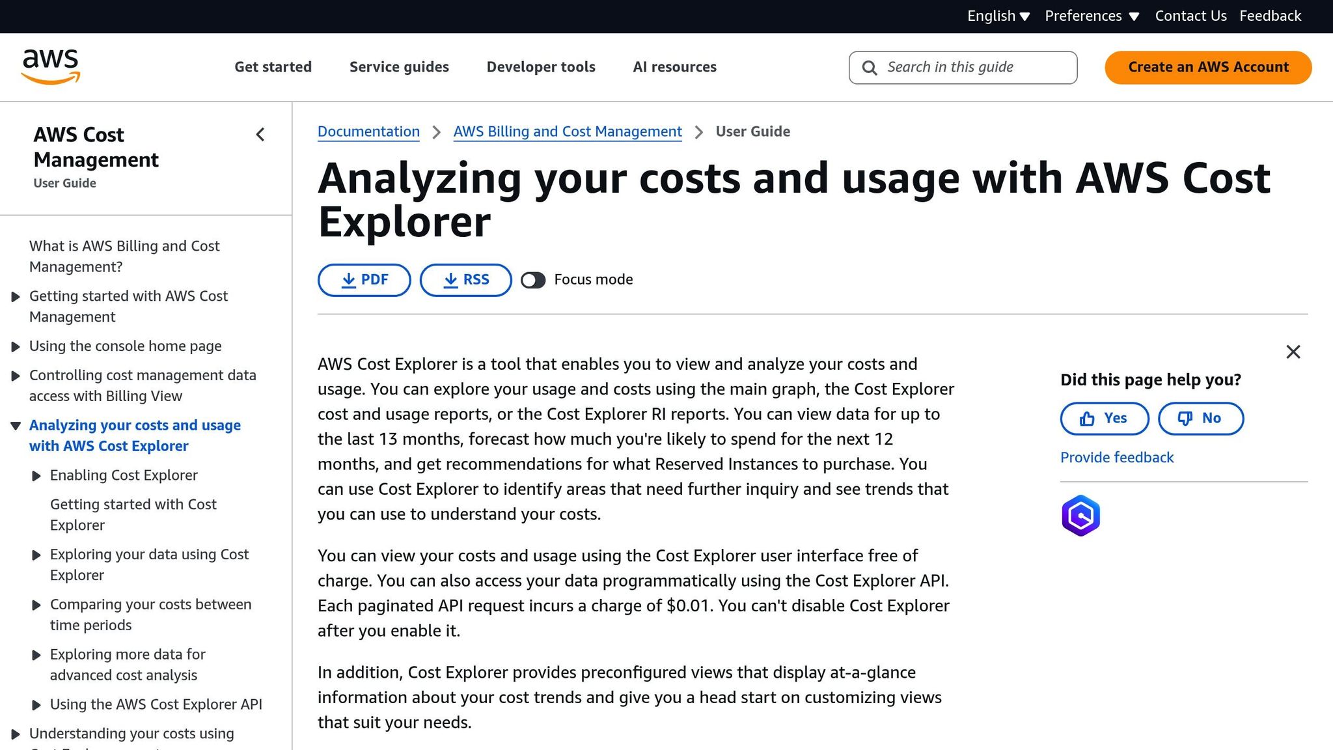Expand Comparing your costs between time periods

pos(36,605)
